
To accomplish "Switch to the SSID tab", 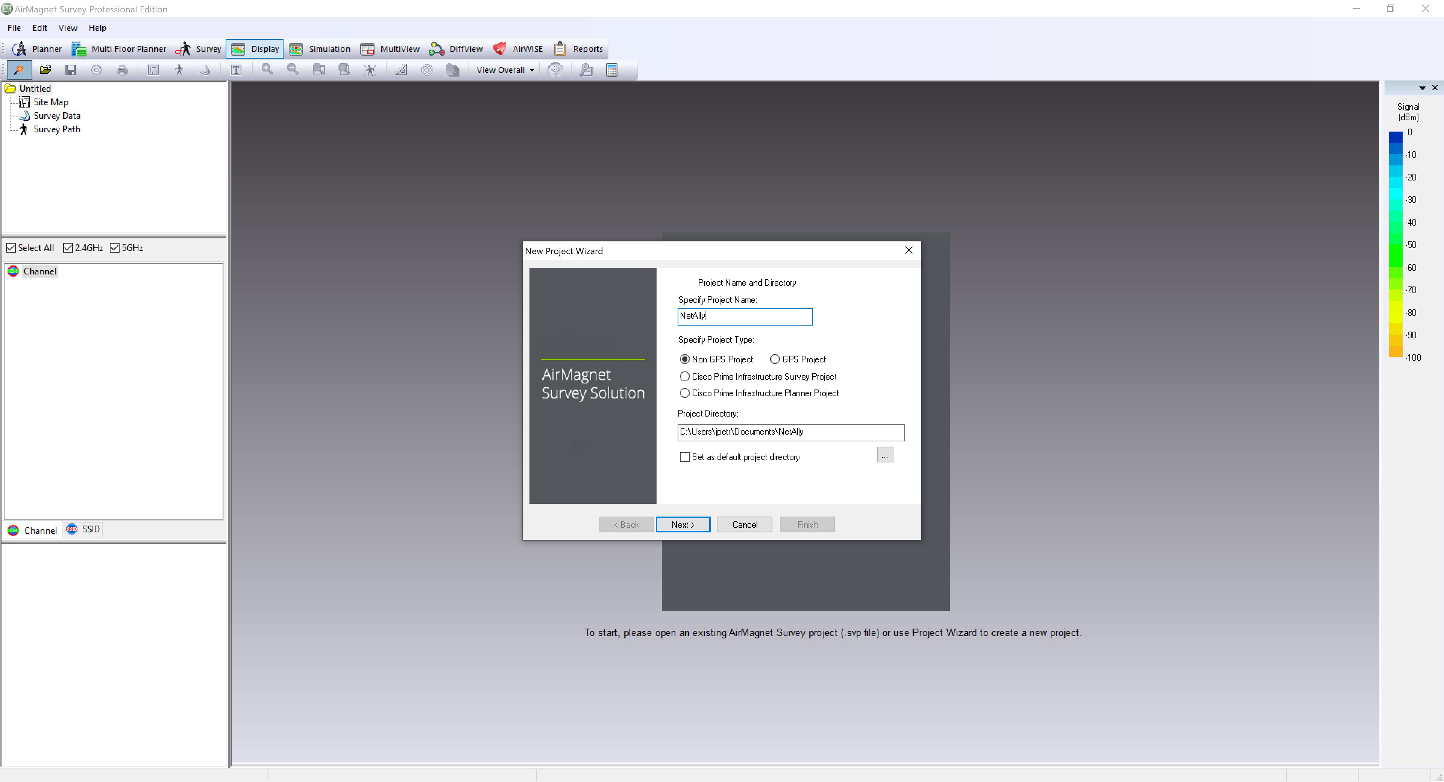I will point(83,529).
